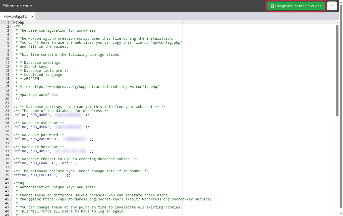The width and height of the screenshot is (343, 216).
Task: Click the 'DB_COLLATE' constant
Action: coord(43,175)
